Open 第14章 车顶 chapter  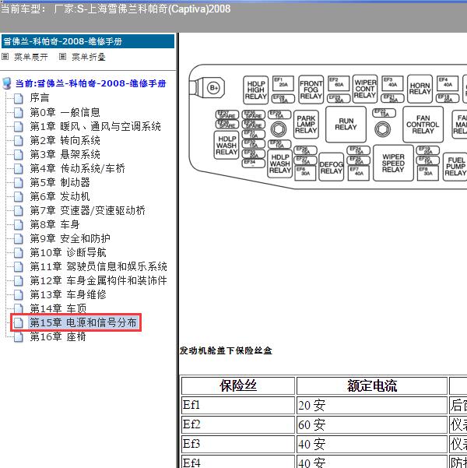click(58, 308)
